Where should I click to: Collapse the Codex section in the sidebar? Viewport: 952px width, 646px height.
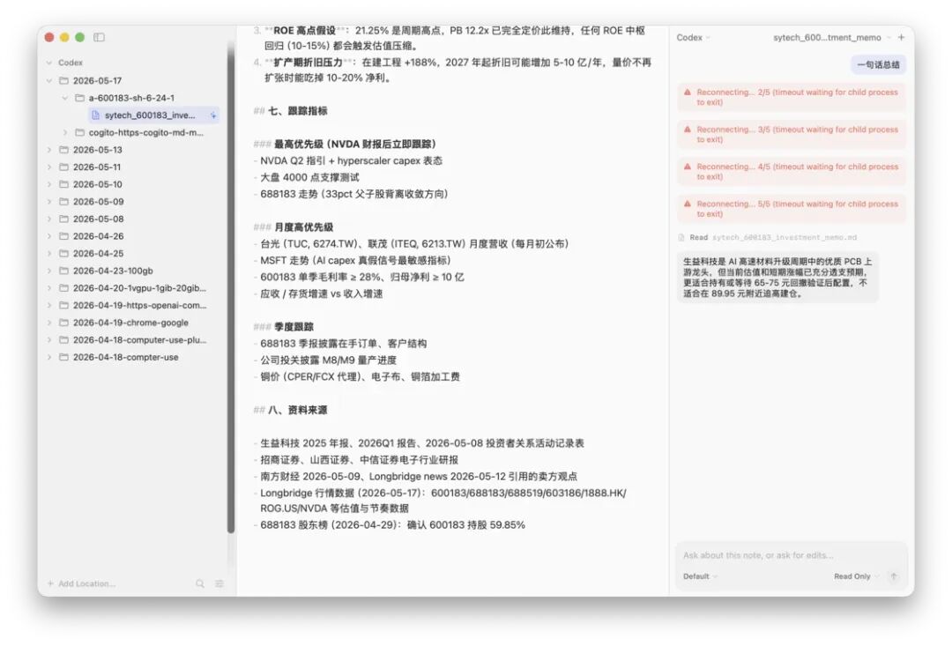pyautogui.click(x=49, y=63)
